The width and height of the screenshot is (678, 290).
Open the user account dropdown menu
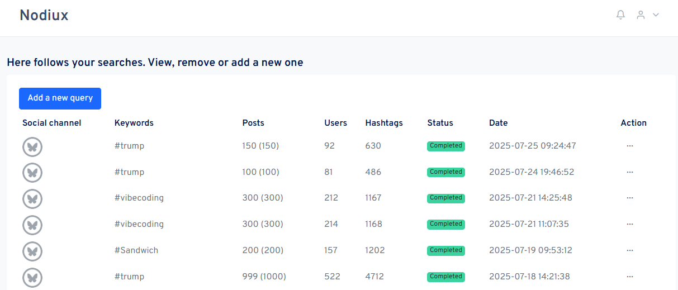click(648, 15)
